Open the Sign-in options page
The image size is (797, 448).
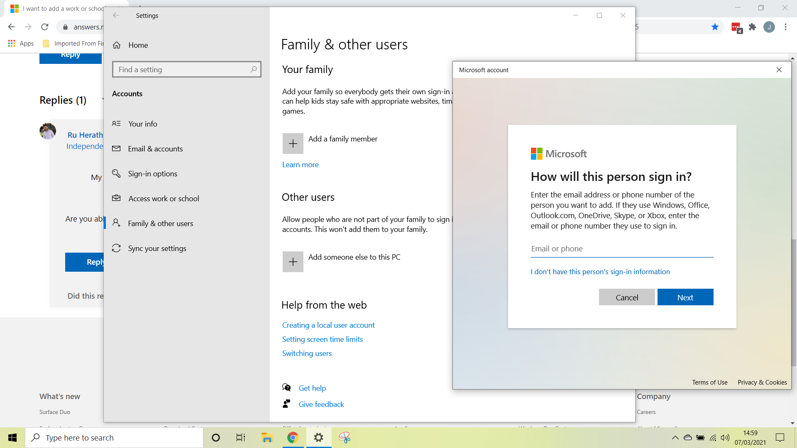click(152, 174)
